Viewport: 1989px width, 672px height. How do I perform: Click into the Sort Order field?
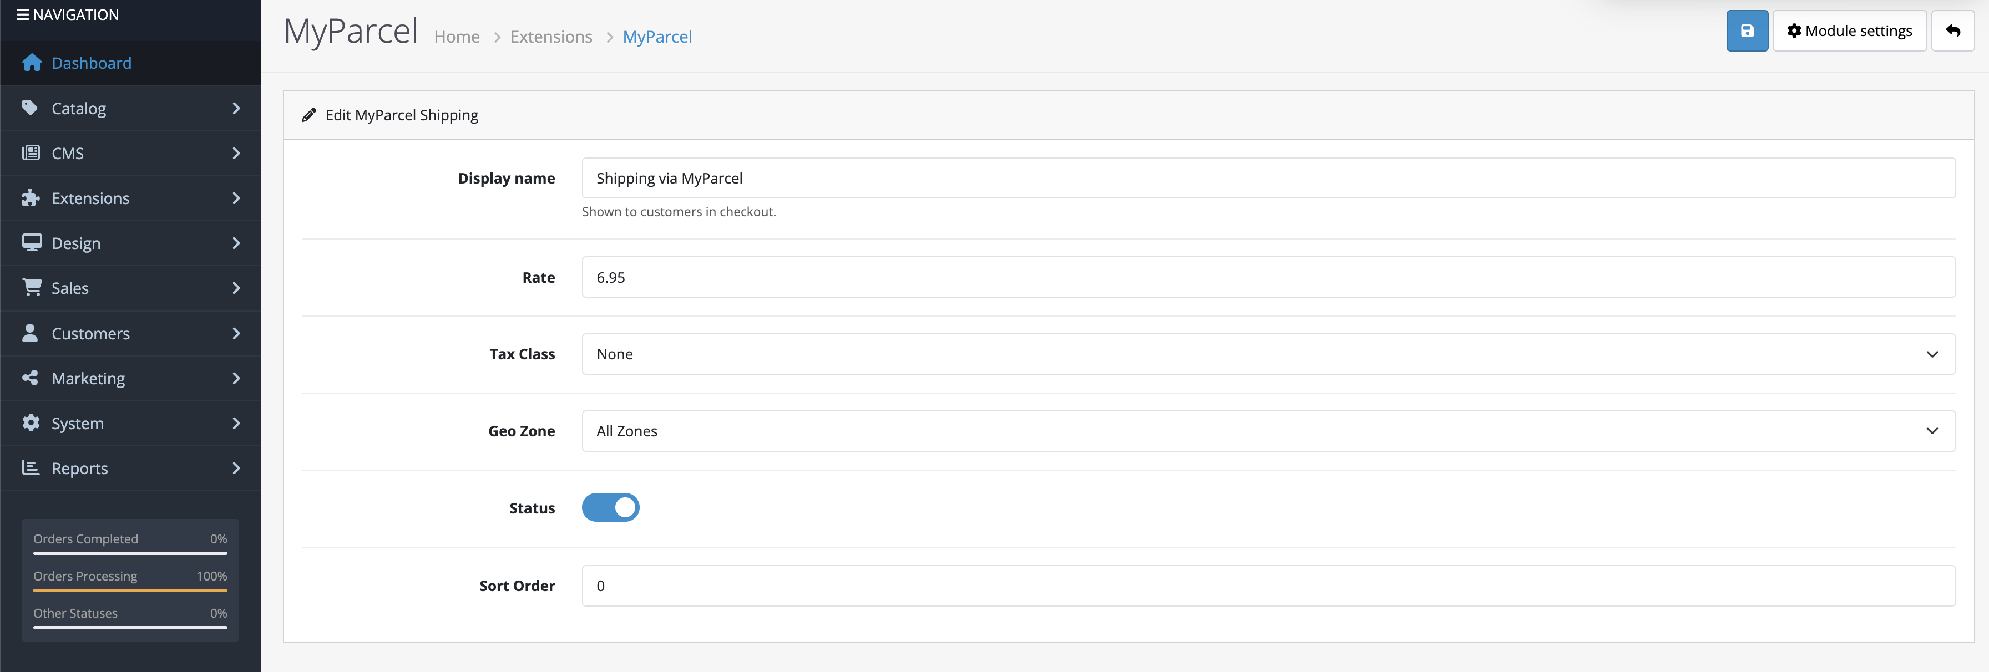click(1268, 586)
